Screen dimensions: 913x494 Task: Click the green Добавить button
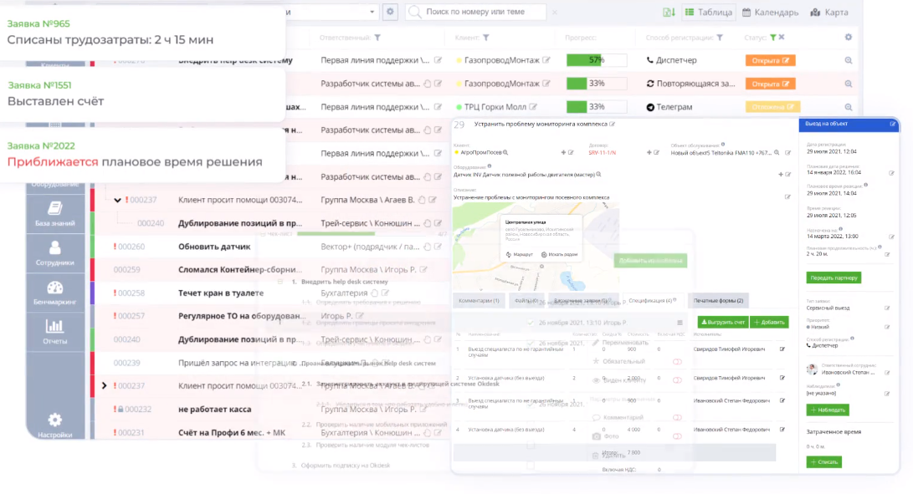pyautogui.click(x=768, y=323)
